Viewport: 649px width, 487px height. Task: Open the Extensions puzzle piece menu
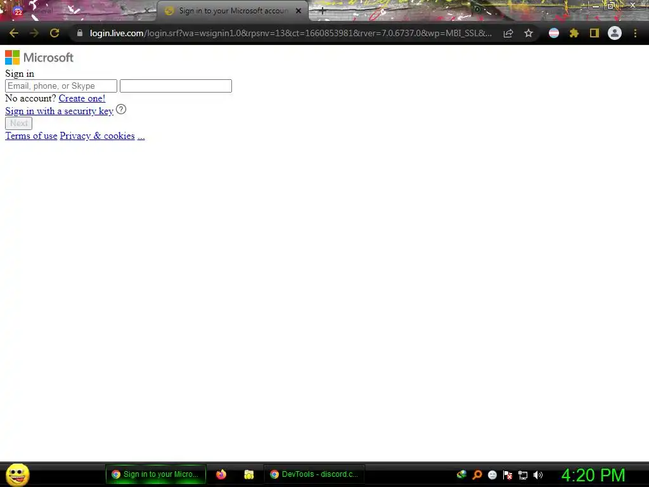(574, 33)
